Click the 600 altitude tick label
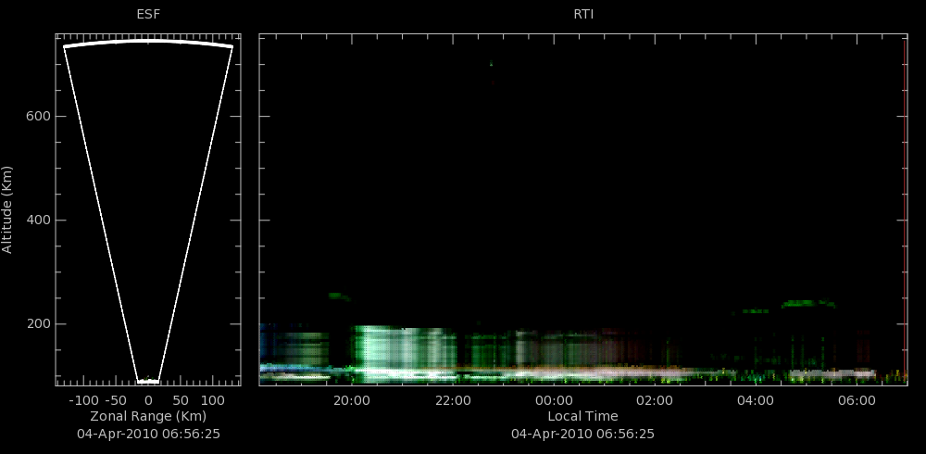926x454 pixels. tap(38, 117)
